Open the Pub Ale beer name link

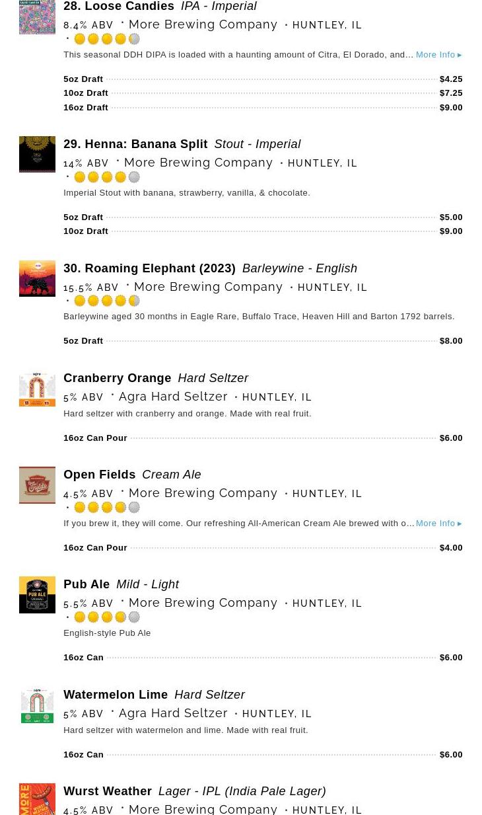click(x=86, y=584)
